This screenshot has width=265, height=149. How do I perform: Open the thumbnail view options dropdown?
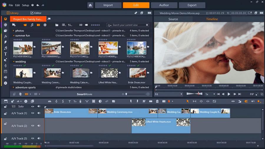pos(30,94)
